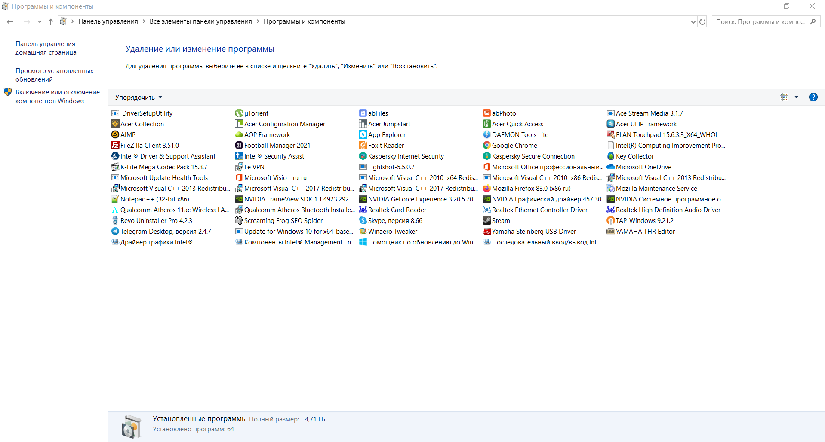The image size is (825, 442).
Task: Select ELAN Touchpad 15.6.3.3_X64_WHQL entry
Action: click(662, 135)
